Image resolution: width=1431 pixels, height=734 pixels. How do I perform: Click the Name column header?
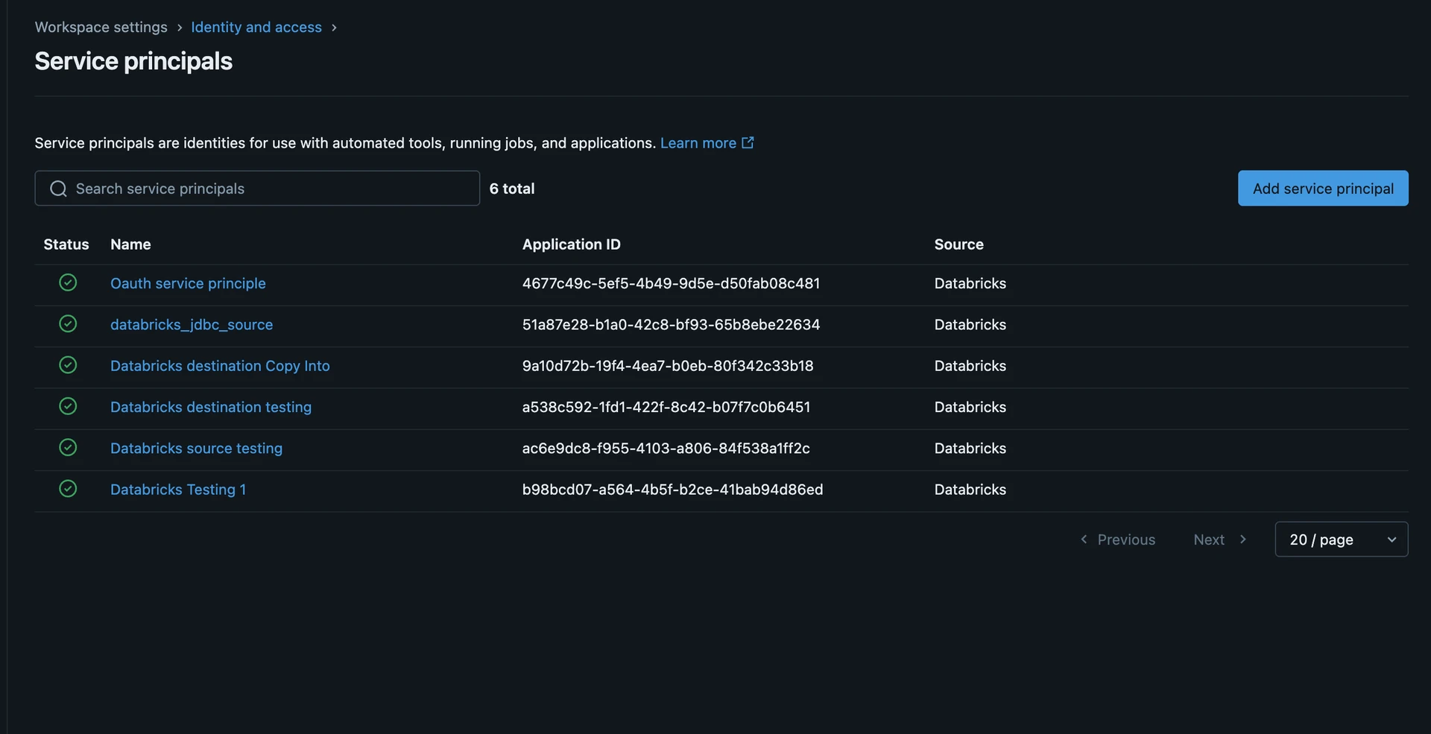(130, 244)
